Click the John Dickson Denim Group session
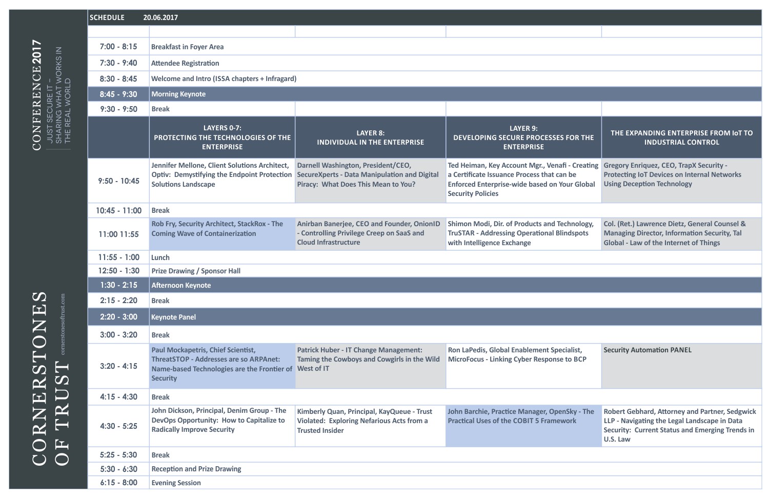The width and height of the screenshot is (769, 498). coord(222,426)
